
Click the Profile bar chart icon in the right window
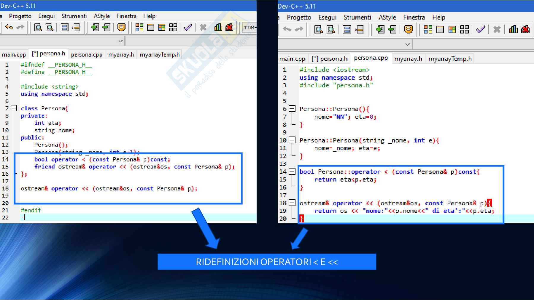pos(513,29)
